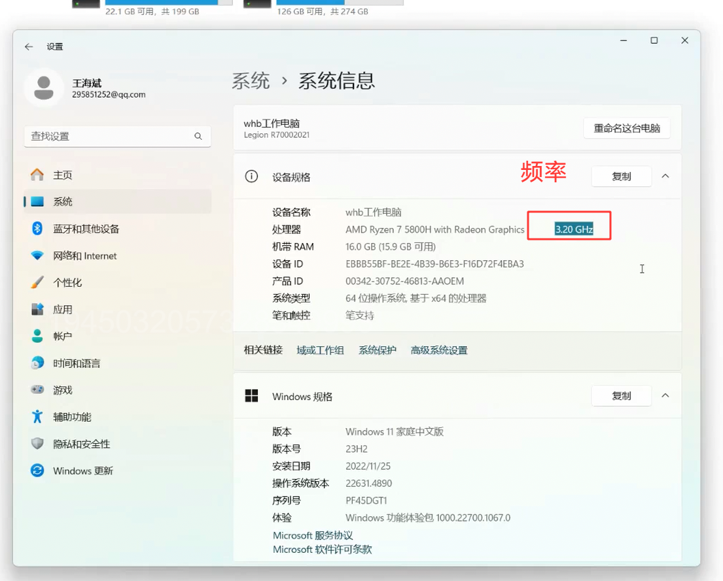Click the 笔支持 pen and touch value
The image size is (723, 581).
(x=360, y=316)
